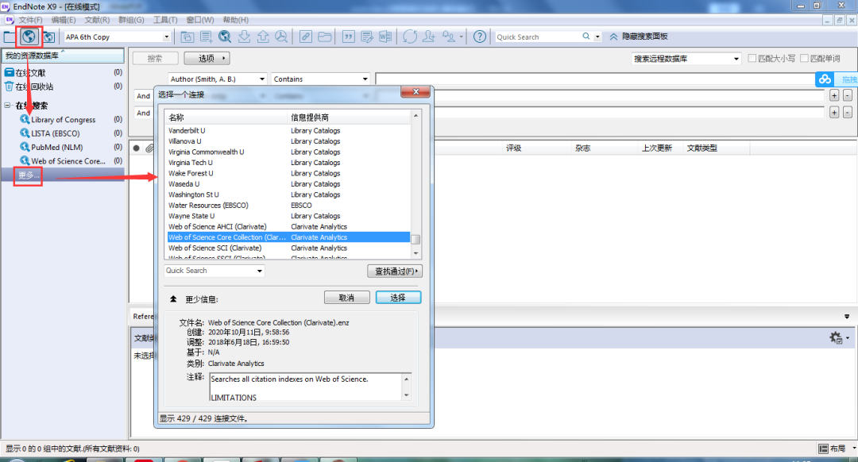The width and height of the screenshot is (858, 462).
Task: Select Water Resources (EBSCO) row
Action: [288, 205]
